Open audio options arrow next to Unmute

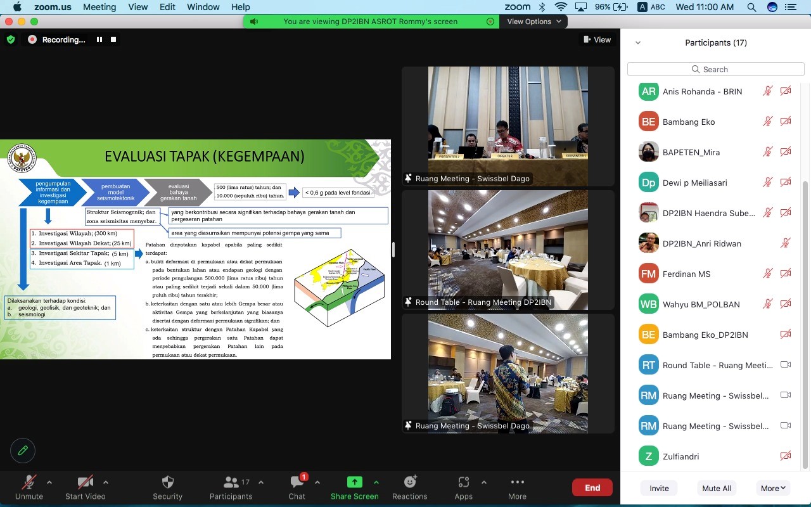pos(49,482)
